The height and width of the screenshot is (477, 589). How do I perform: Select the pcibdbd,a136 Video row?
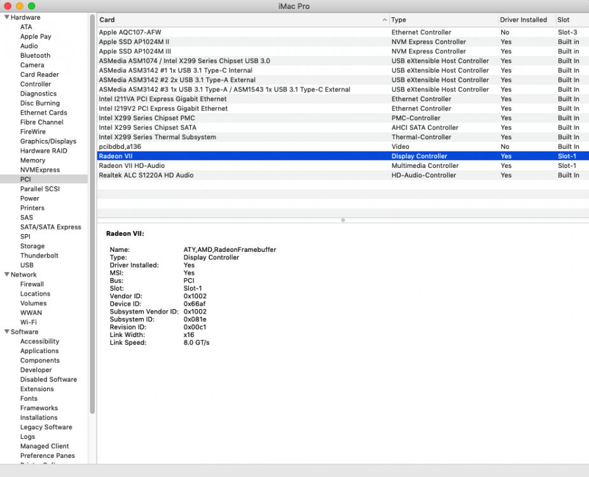tap(343, 146)
